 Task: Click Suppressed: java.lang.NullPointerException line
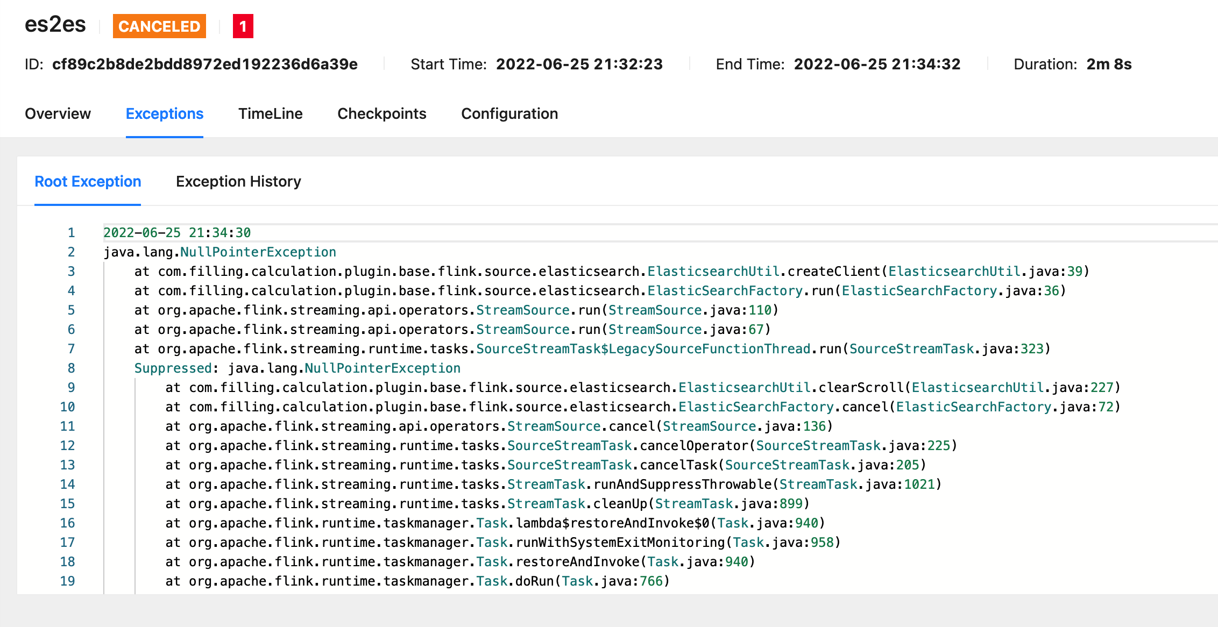298,368
